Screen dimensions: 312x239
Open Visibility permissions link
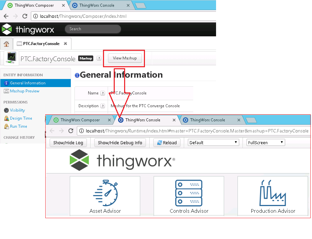click(17, 110)
